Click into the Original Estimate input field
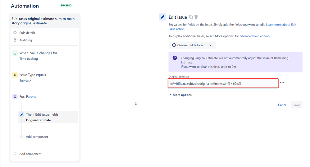Screen dimensions: 310x167 [223, 83]
